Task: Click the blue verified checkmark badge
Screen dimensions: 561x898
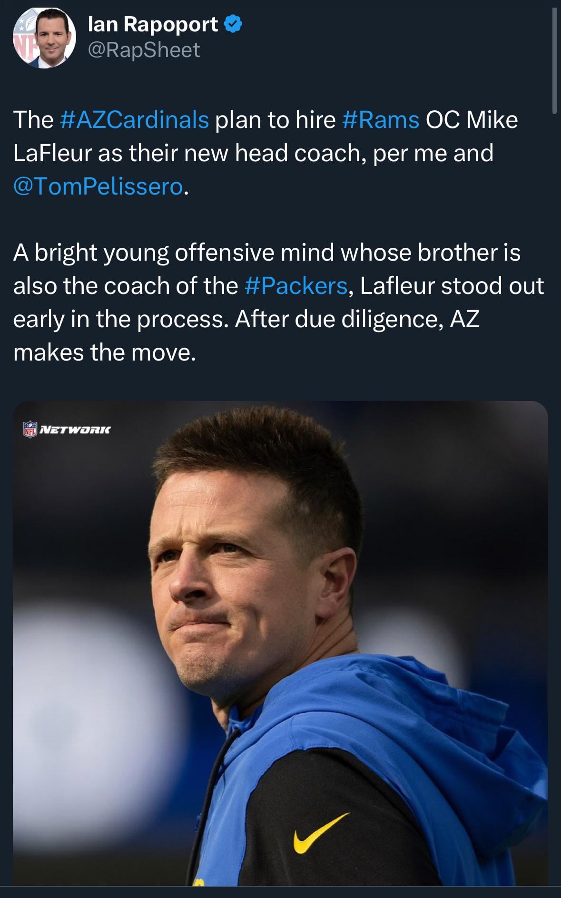Action: [233, 24]
